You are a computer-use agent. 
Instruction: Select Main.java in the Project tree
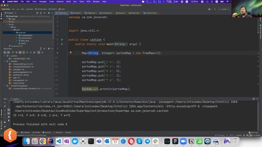25,41
